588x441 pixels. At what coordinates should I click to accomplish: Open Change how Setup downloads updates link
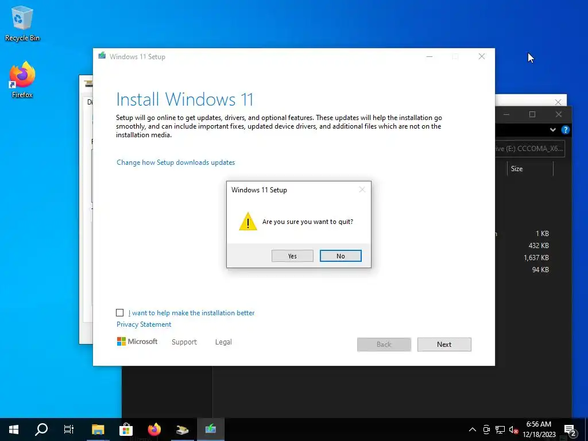176,163
